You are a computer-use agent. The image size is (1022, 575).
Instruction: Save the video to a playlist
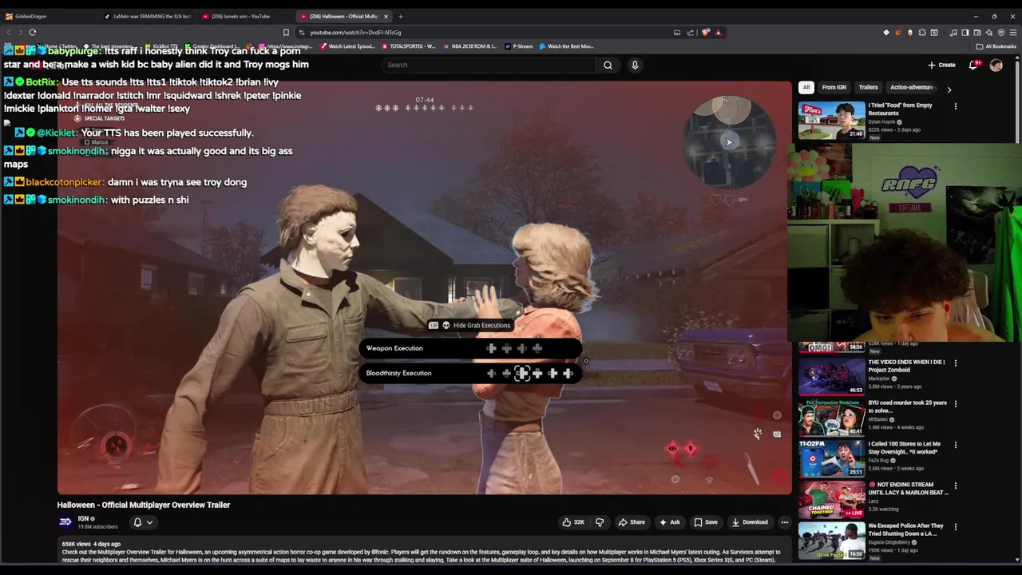tap(706, 522)
